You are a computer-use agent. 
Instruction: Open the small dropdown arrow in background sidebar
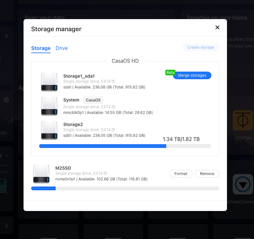click(6, 156)
